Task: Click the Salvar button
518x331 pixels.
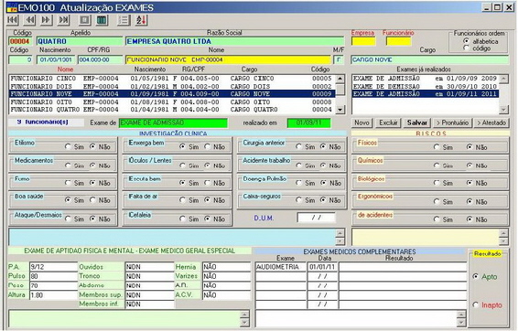Action: (x=417, y=123)
